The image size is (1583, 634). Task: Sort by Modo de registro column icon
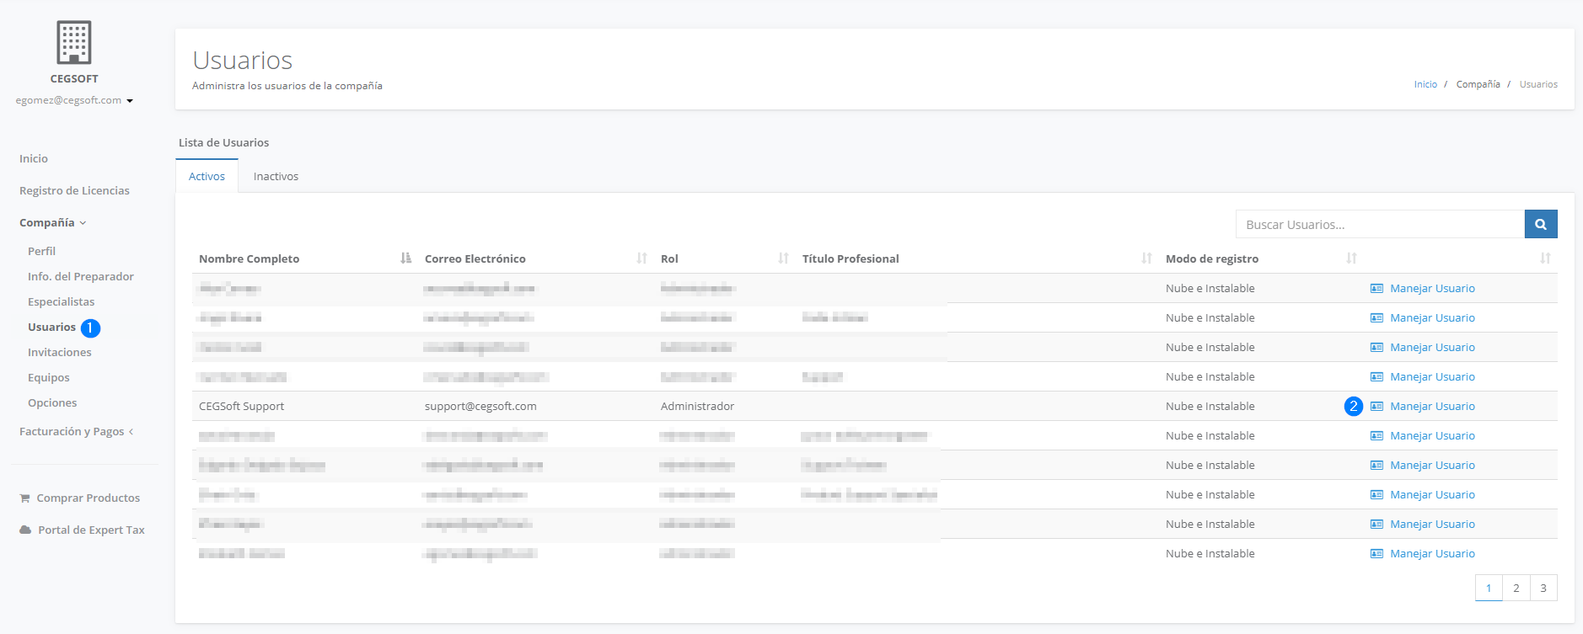(x=1352, y=258)
